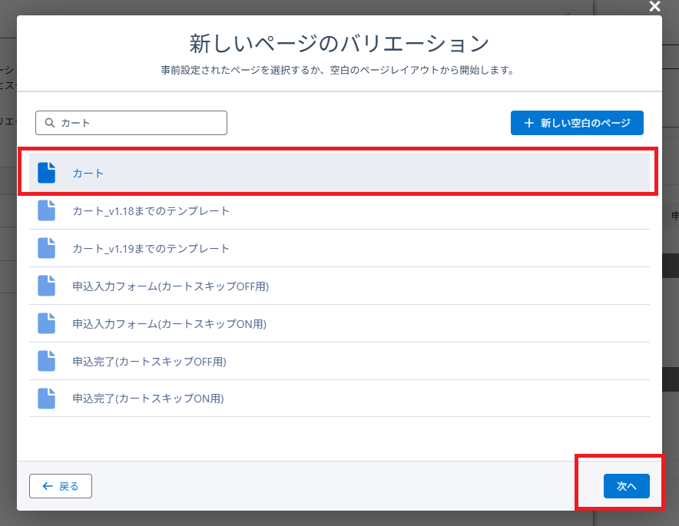Screen dimensions: 679x526
Task: Click the page icon beside カート
Action: click(x=47, y=173)
